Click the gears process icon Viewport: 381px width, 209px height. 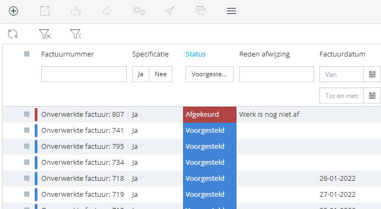(139, 11)
